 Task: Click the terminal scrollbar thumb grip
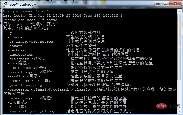(179, 47)
